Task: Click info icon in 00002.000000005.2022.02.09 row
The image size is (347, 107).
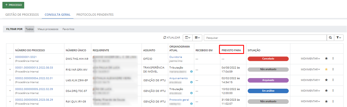Action: 191,93
